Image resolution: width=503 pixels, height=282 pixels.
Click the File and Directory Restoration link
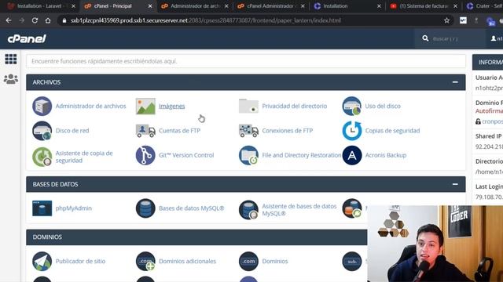coord(302,155)
